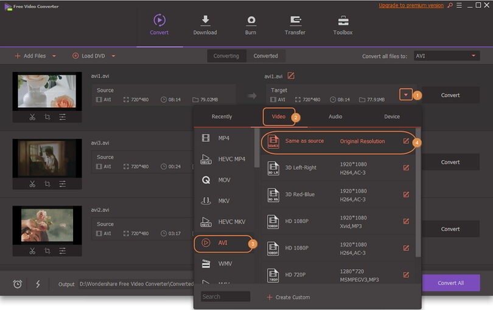
Task: Switch to the Device tab in format panel
Action: tap(392, 116)
